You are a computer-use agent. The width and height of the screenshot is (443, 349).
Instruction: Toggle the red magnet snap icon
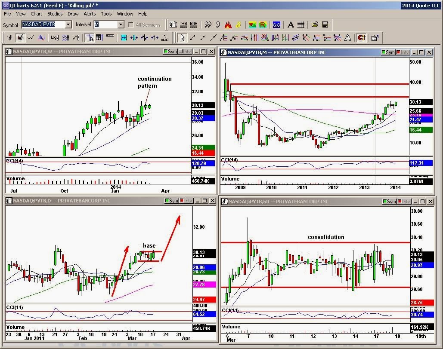pos(362,37)
